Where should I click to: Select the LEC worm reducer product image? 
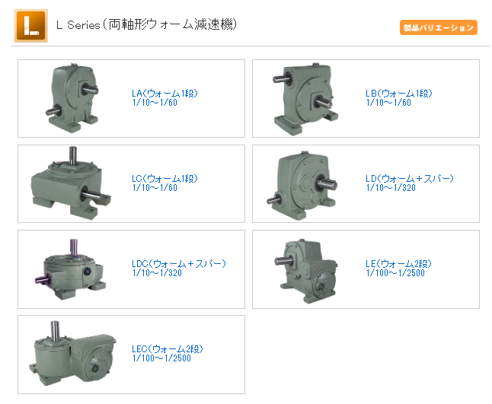point(73,353)
